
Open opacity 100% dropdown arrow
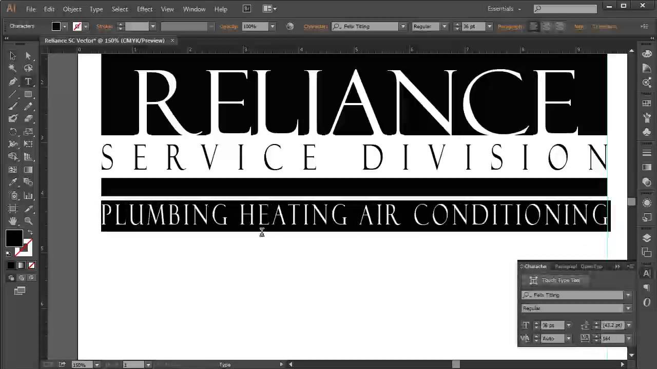point(273,27)
